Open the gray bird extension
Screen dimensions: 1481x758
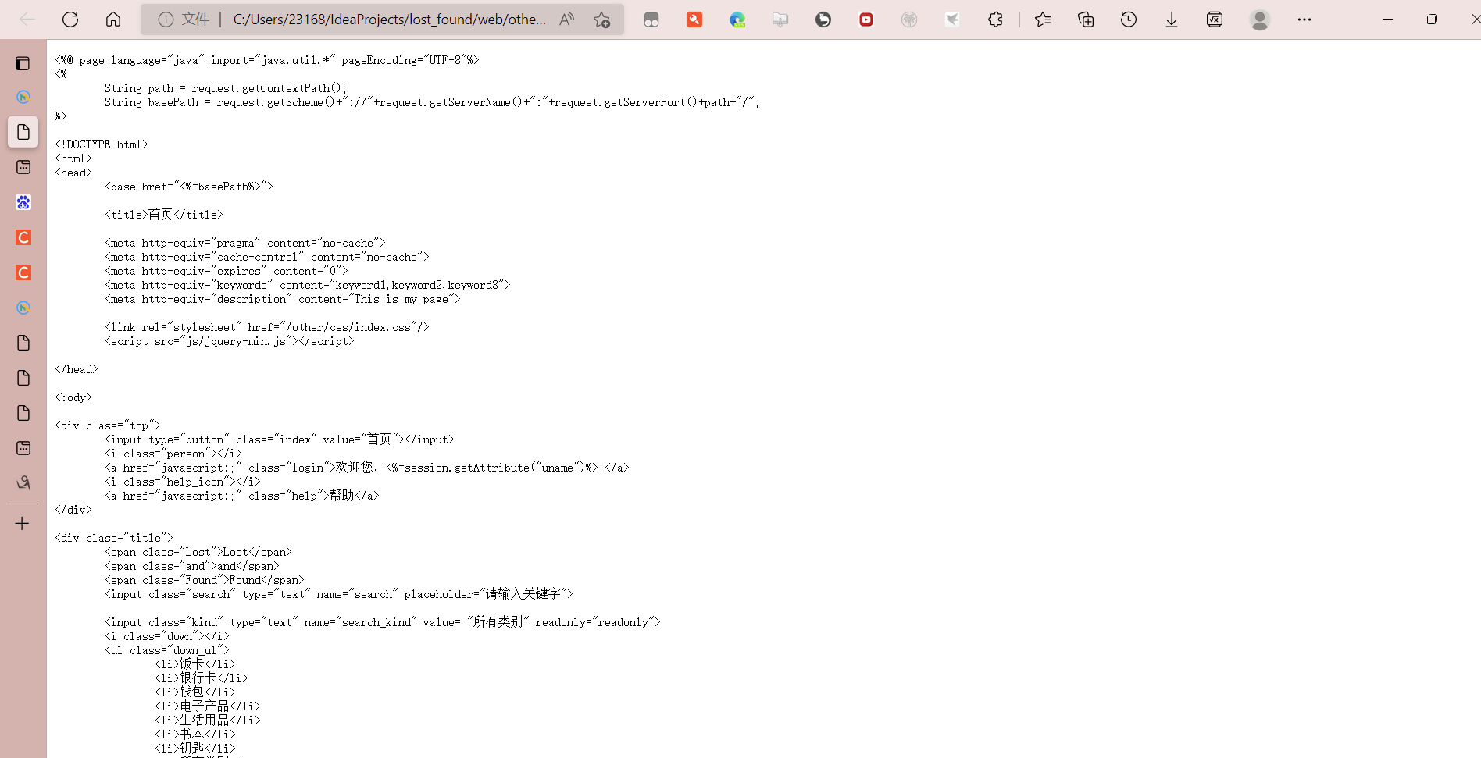coord(952,20)
